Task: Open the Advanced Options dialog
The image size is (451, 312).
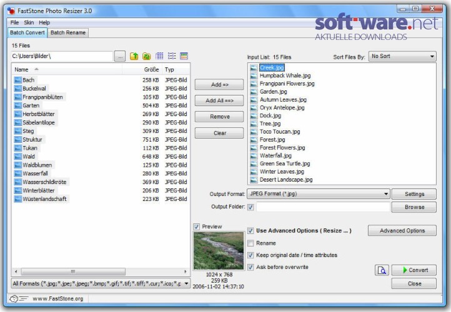Action: [x=402, y=231]
